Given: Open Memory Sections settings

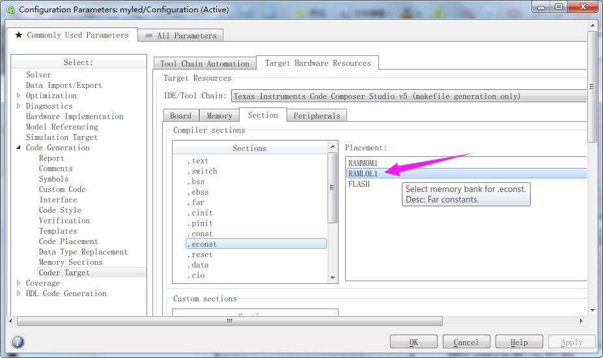Looking at the screenshot, I should tap(71, 262).
